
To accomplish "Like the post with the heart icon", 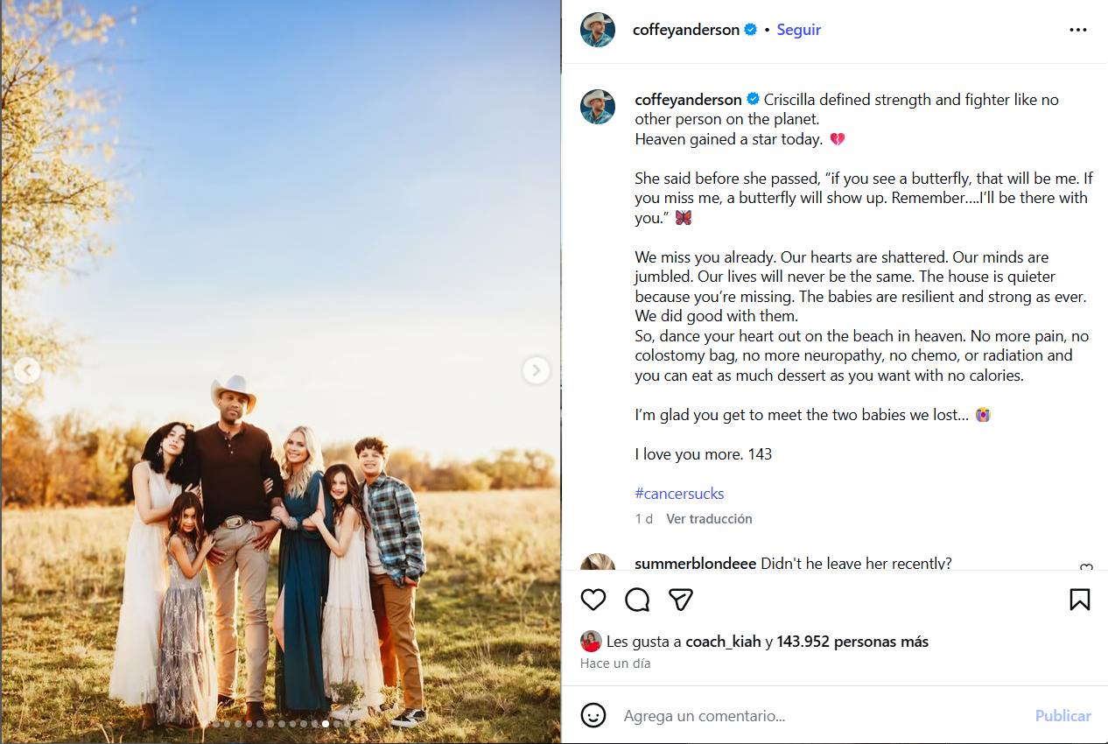I will tap(593, 600).
